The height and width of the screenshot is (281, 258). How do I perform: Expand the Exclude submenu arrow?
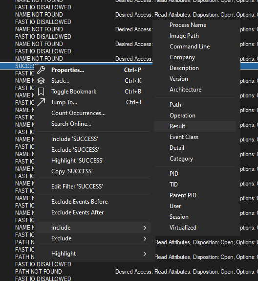click(x=145, y=238)
